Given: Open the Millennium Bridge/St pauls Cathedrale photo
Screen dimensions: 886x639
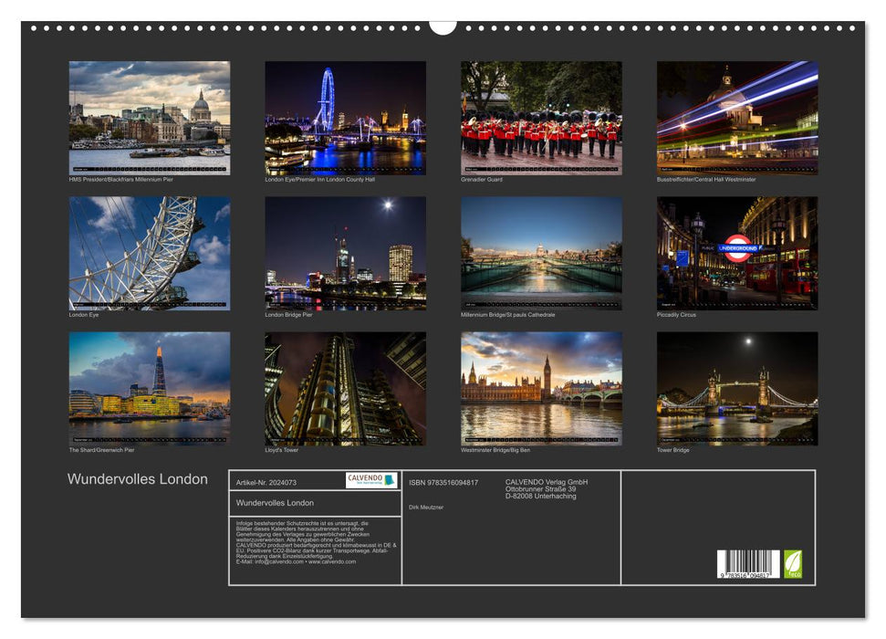Looking at the screenshot, I should [x=541, y=251].
